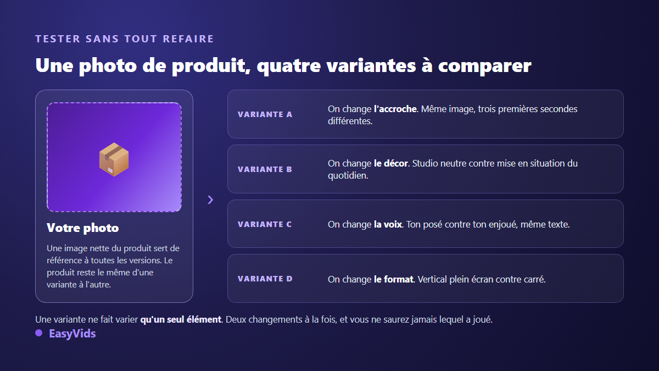This screenshot has width=659, height=371.
Task: Click the VARIANTE D label
Action: tap(265, 279)
